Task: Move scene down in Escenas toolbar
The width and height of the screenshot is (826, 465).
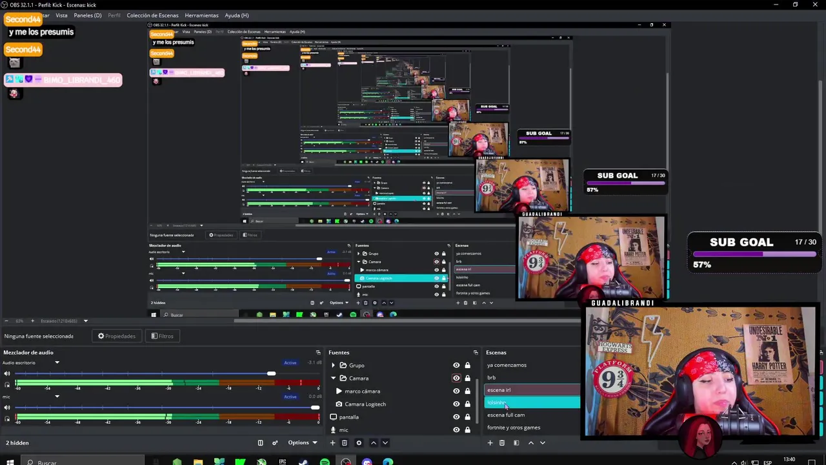Action: 542,443
